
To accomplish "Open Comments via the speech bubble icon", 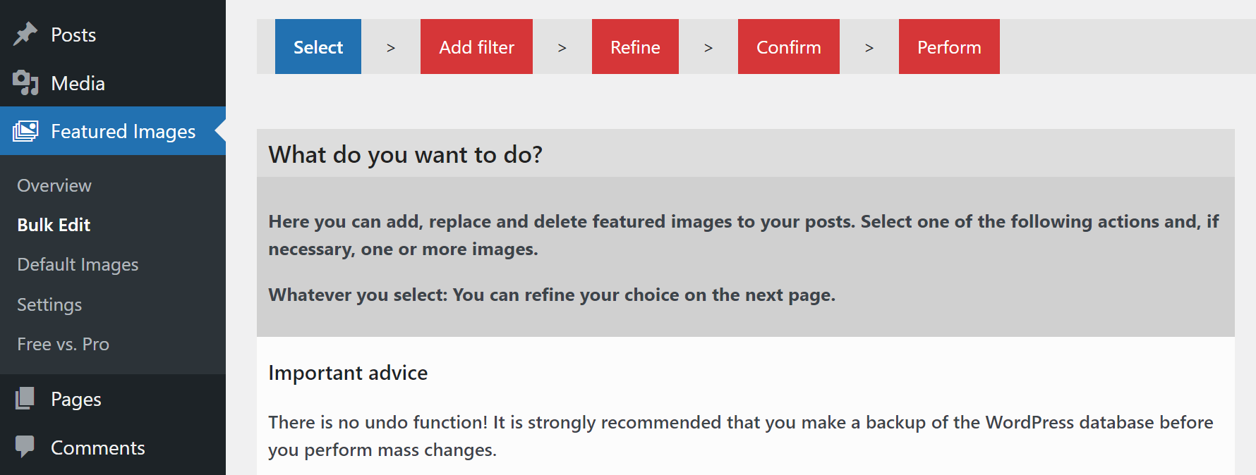I will (x=25, y=447).
